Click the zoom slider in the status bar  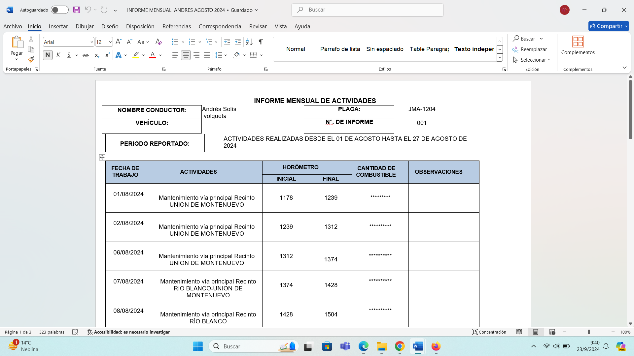pos(589,332)
